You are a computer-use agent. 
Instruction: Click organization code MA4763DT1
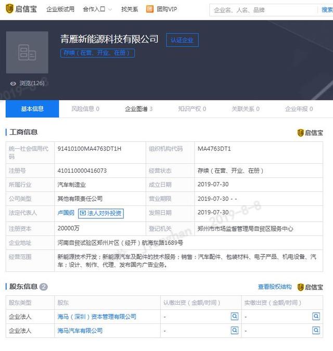(x=214, y=149)
